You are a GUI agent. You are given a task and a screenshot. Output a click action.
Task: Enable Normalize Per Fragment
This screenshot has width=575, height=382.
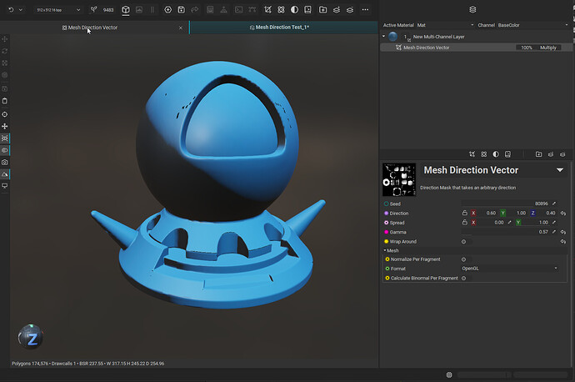pos(463,259)
